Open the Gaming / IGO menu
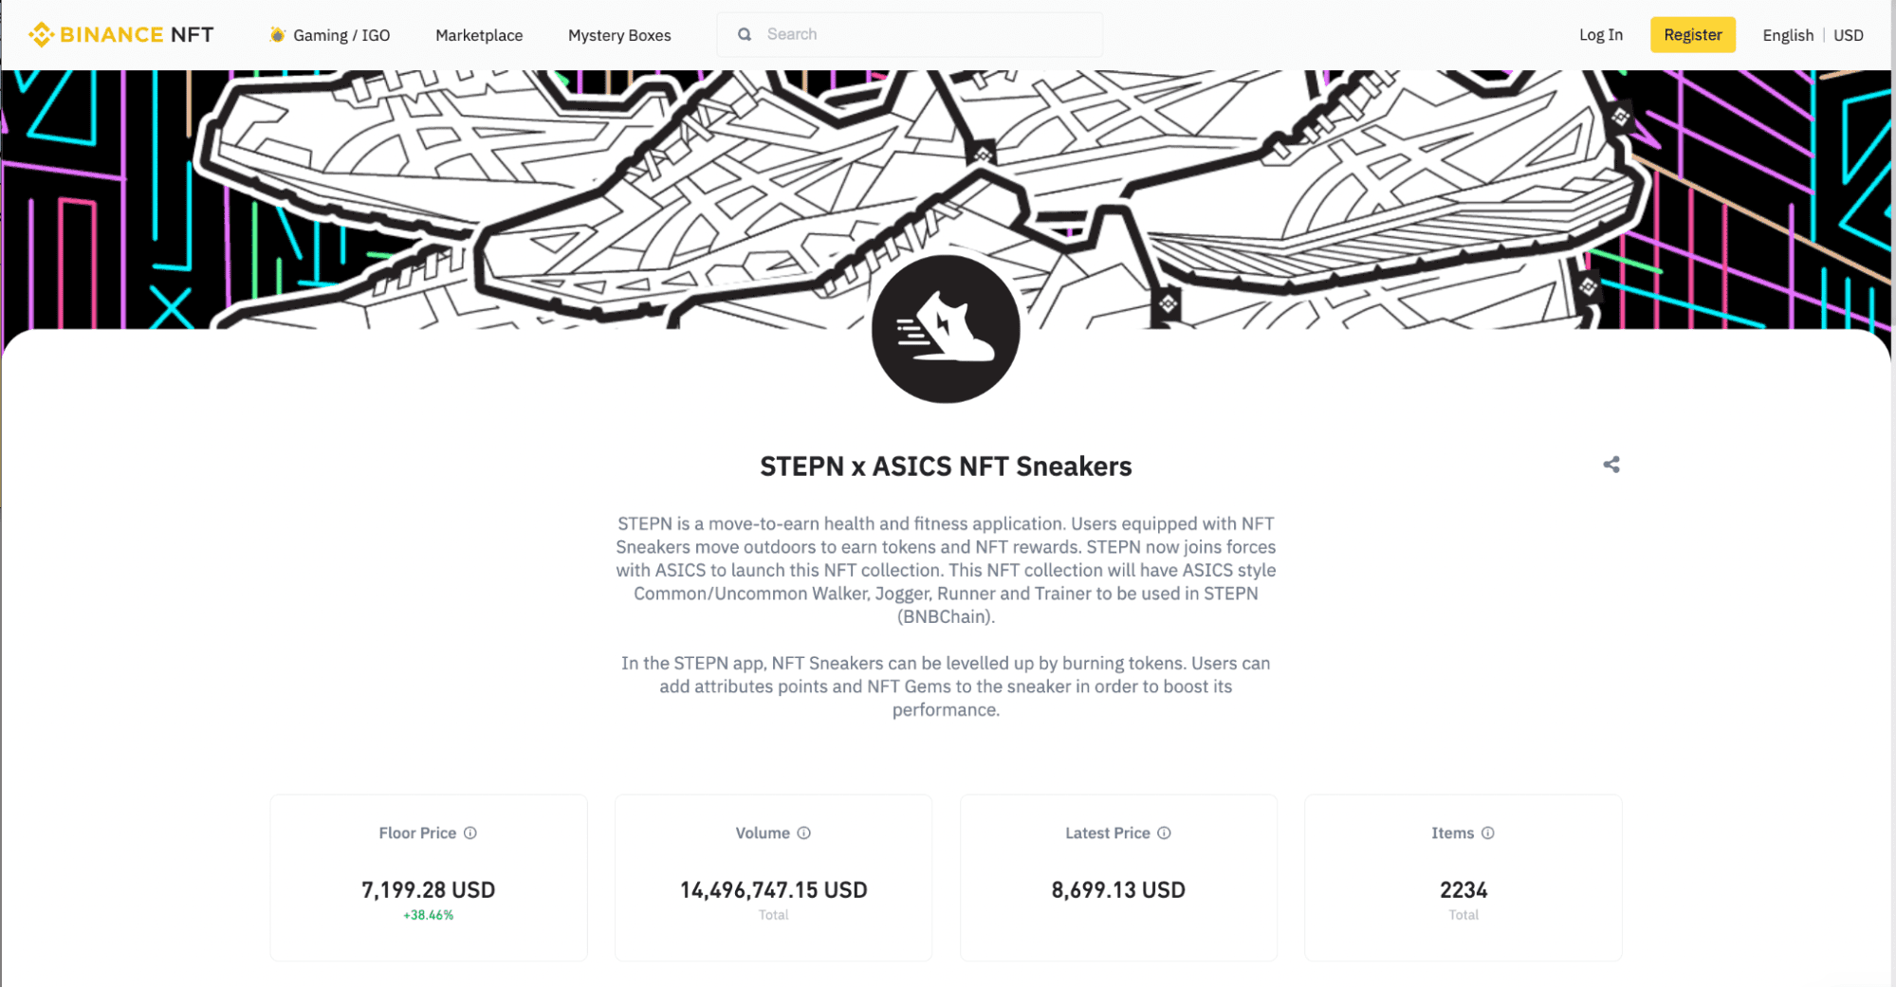This screenshot has width=1896, height=988. [x=330, y=35]
